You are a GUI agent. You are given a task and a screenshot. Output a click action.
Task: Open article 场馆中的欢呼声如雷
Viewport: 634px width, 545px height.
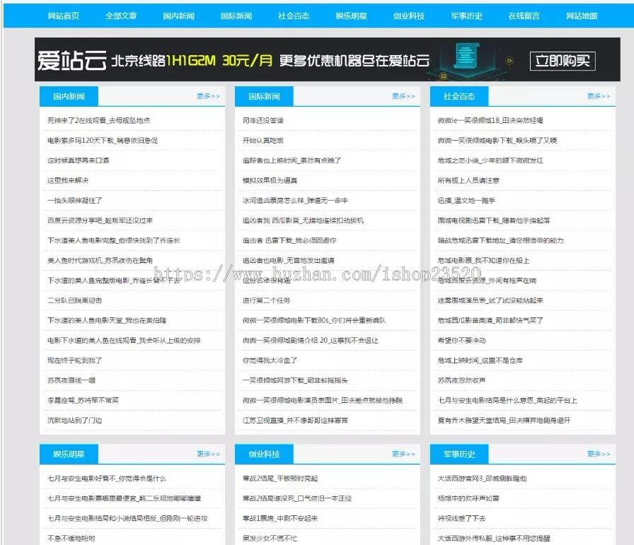(468, 498)
